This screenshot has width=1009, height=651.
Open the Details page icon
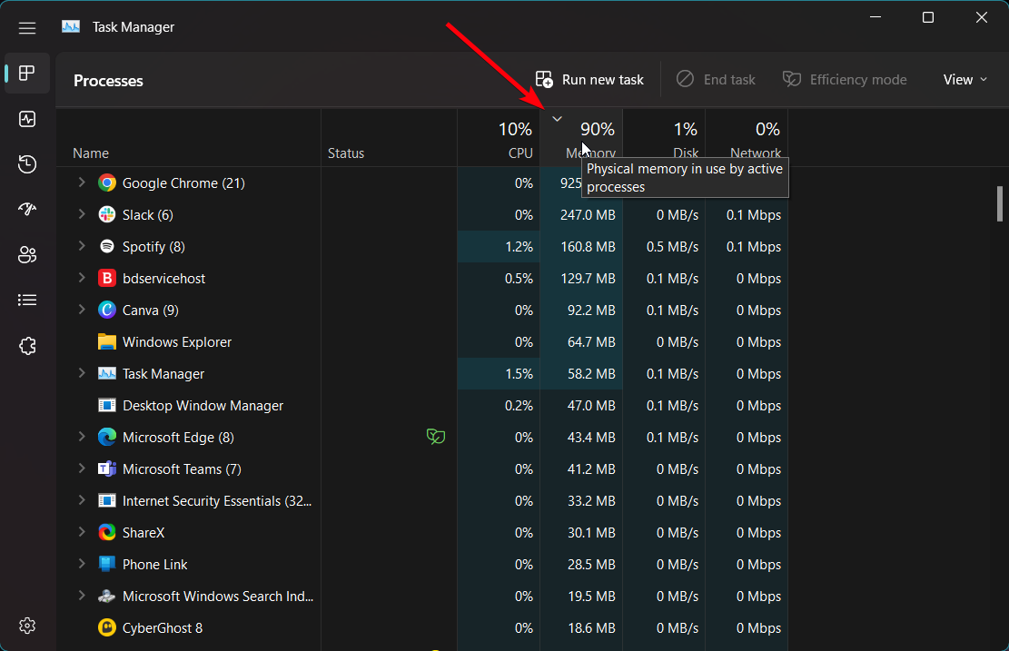pyautogui.click(x=27, y=300)
